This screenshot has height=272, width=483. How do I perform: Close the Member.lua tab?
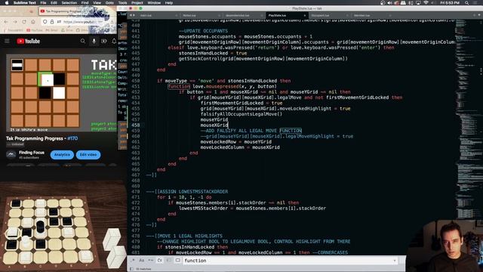(390, 15)
